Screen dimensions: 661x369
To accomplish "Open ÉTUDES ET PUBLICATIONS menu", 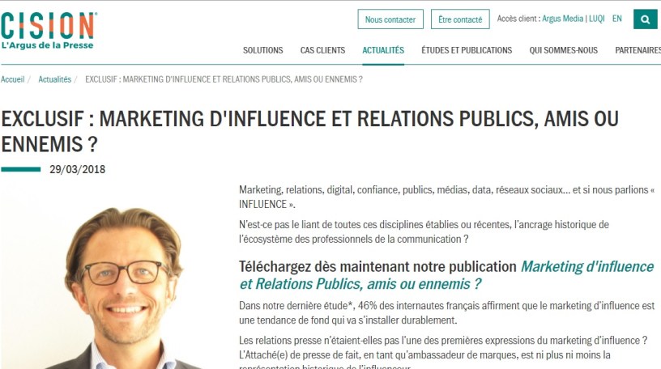I will point(467,50).
